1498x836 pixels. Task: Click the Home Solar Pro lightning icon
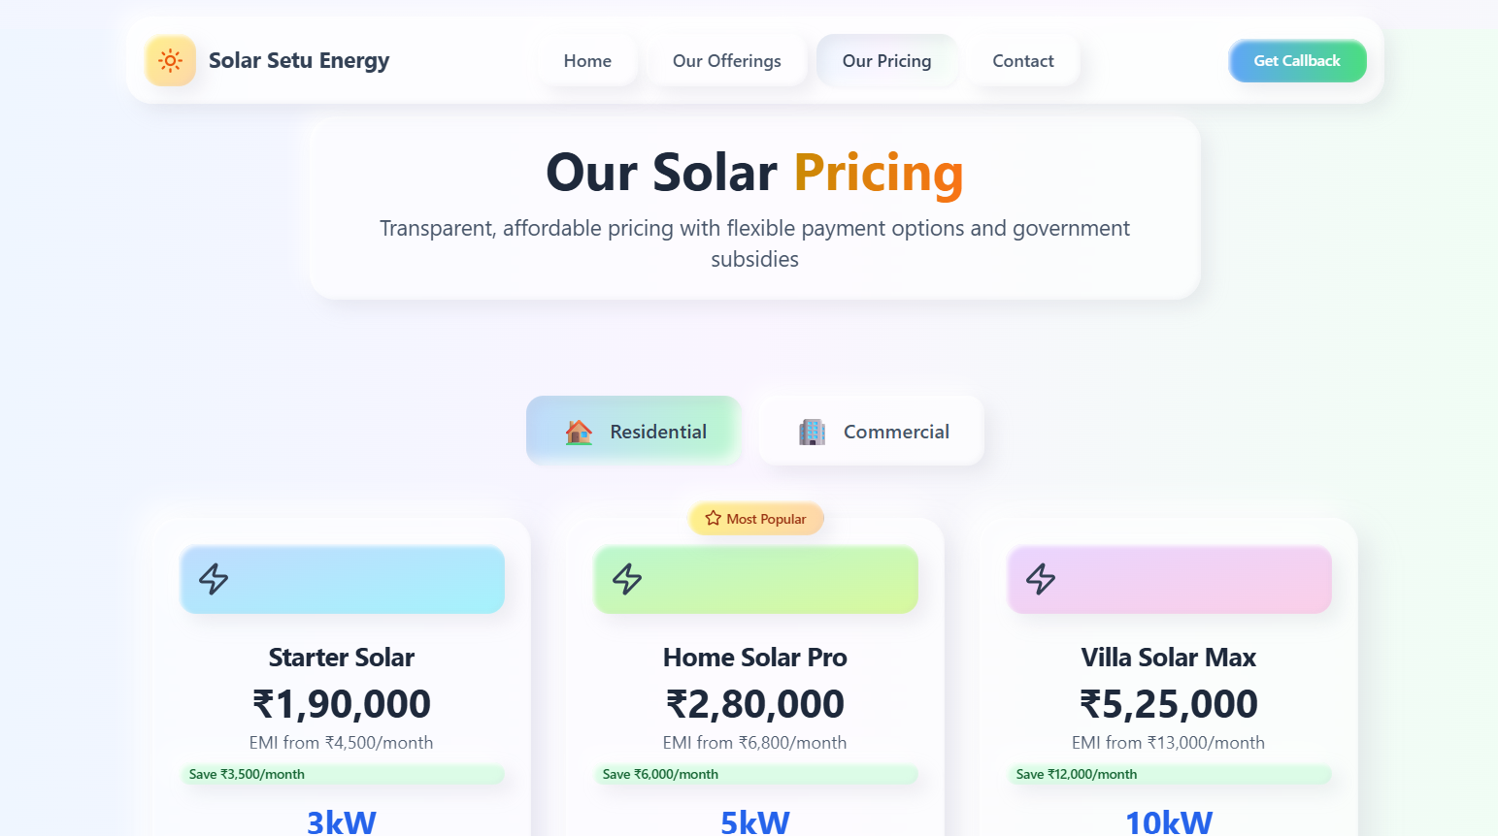(627, 579)
